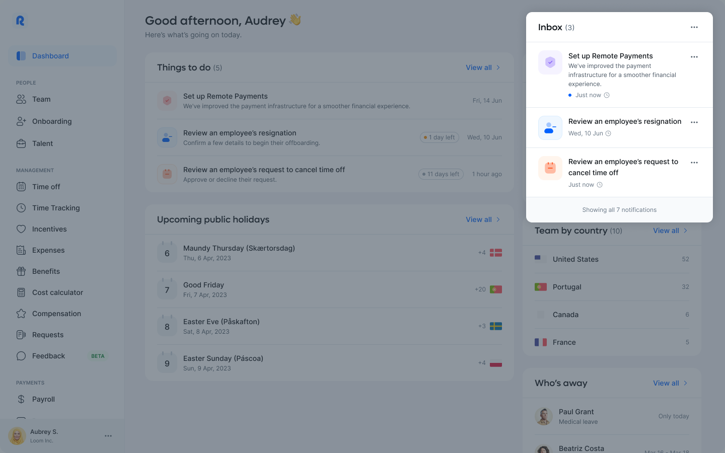Screen dimensions: 725x453
Task: Click the Cost calculator icon
Action: (21, 292)
